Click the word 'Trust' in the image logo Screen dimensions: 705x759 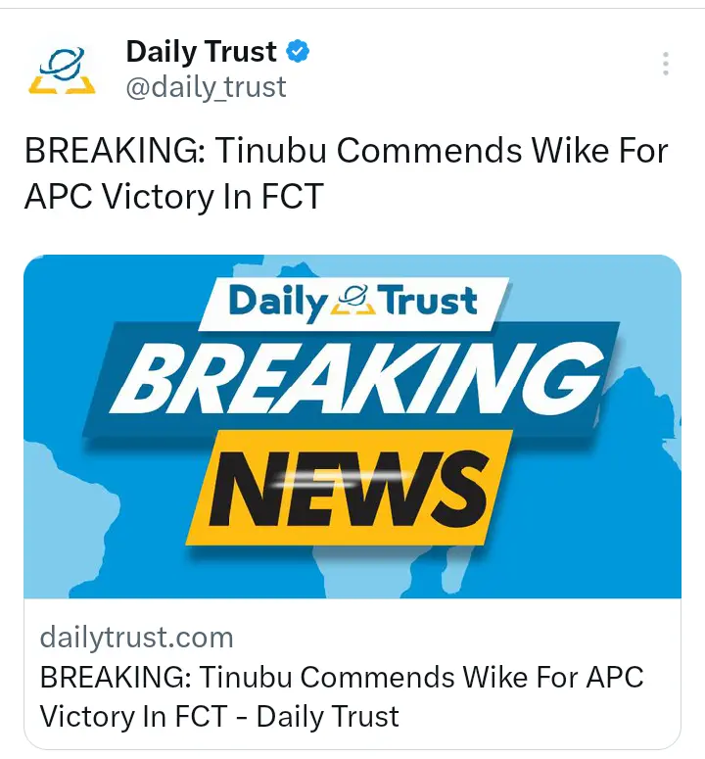(x=429, y=301)
